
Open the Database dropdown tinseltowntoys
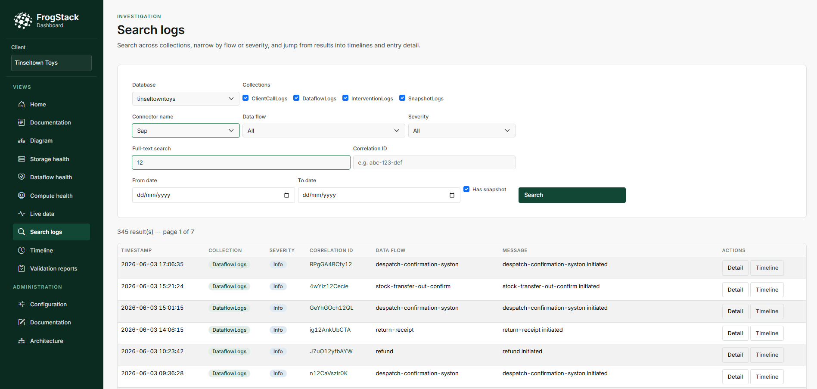tap(186, 99)
